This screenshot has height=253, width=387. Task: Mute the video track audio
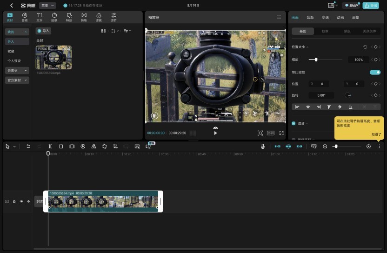(29, 201)
